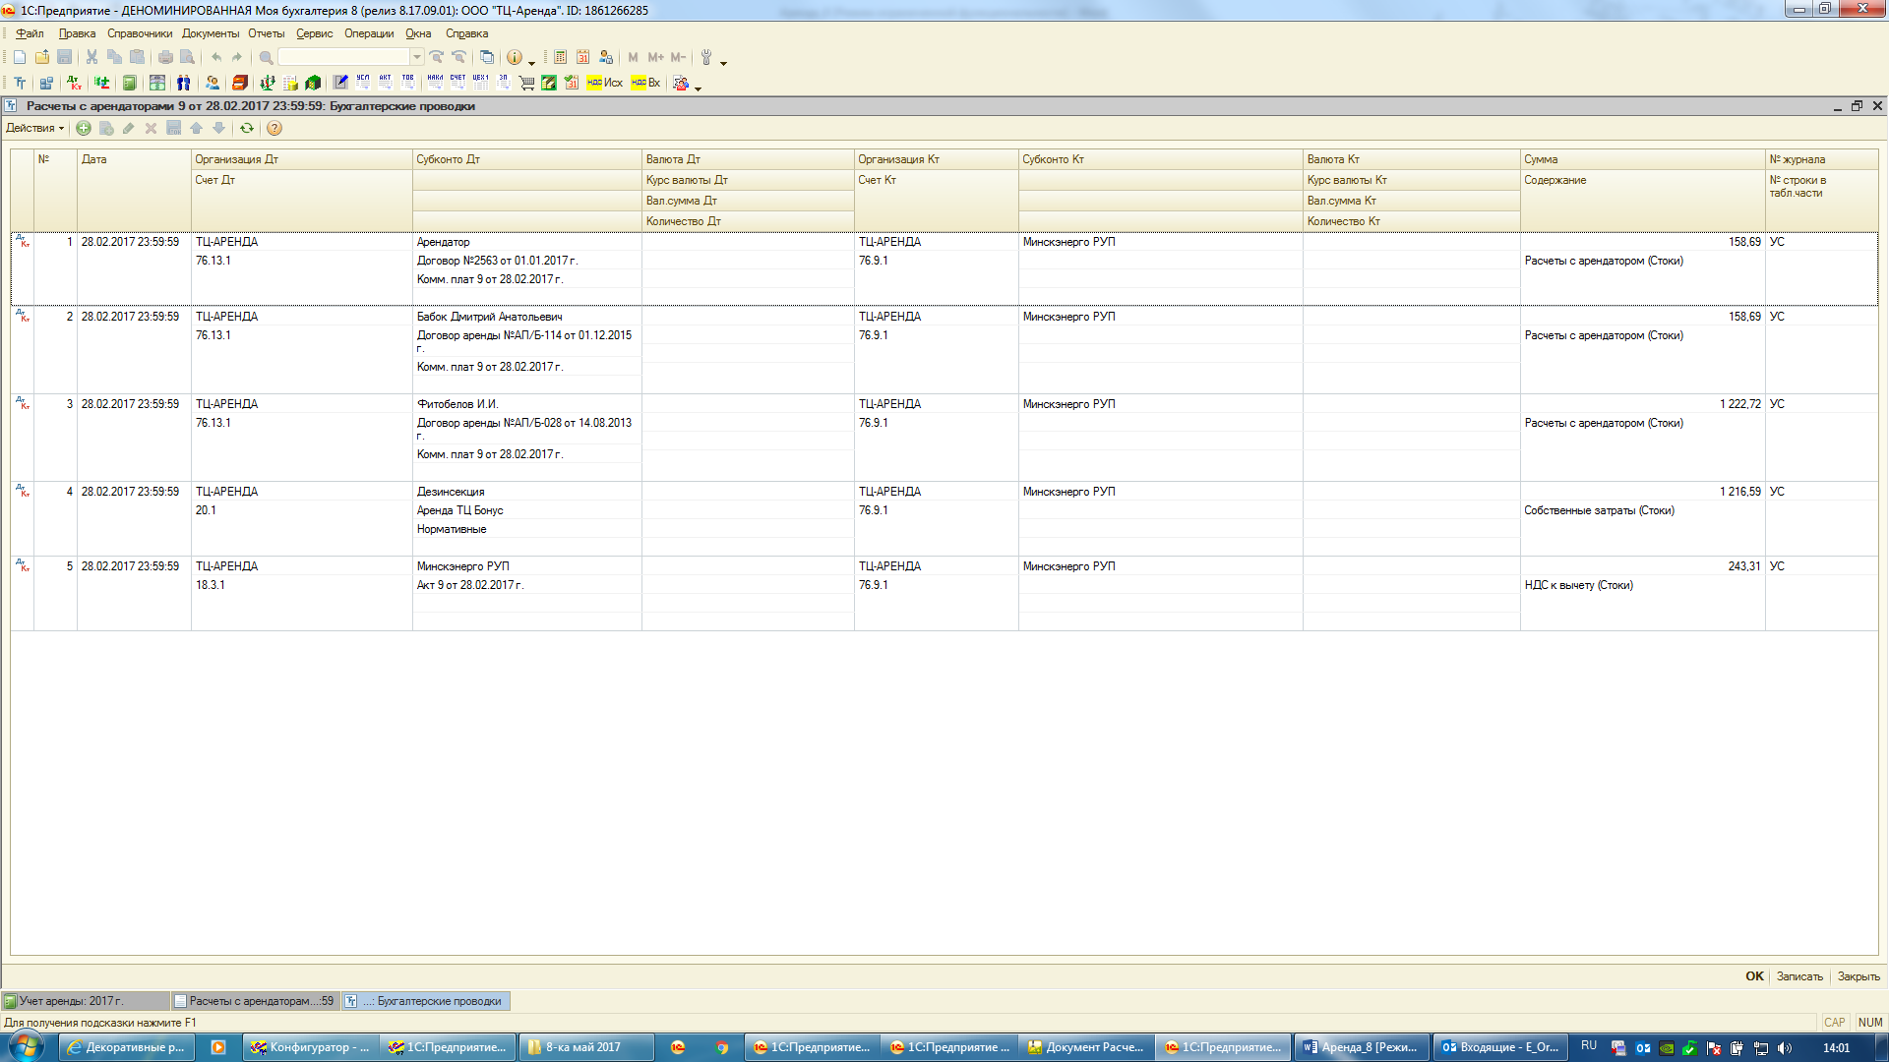Expand the top toolbar options arrow
Viewport: 1889px width, 1062px height.
tap(723, 63)
